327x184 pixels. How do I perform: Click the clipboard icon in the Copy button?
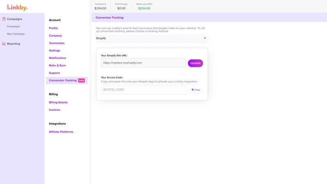(x=193, y=90)
